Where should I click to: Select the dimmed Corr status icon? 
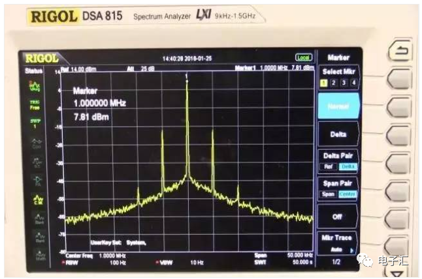(37, 143)
